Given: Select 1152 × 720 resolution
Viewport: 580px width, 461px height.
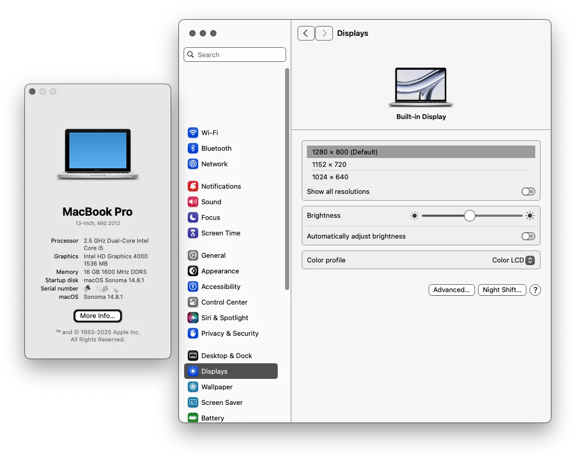Looking at the screenshot, I should coord(421,165).
